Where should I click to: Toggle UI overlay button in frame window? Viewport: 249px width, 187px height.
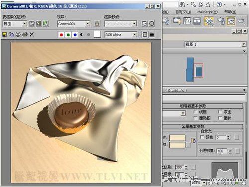tap(145, 35)
